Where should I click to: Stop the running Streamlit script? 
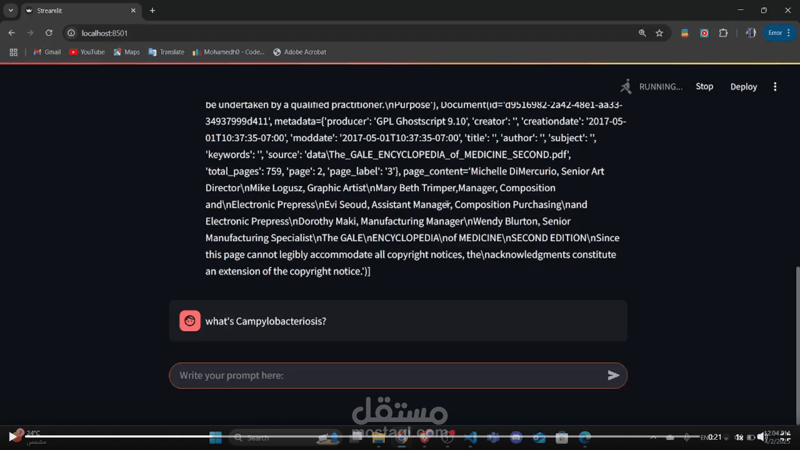pyautogui.click(x=705, y=87)
